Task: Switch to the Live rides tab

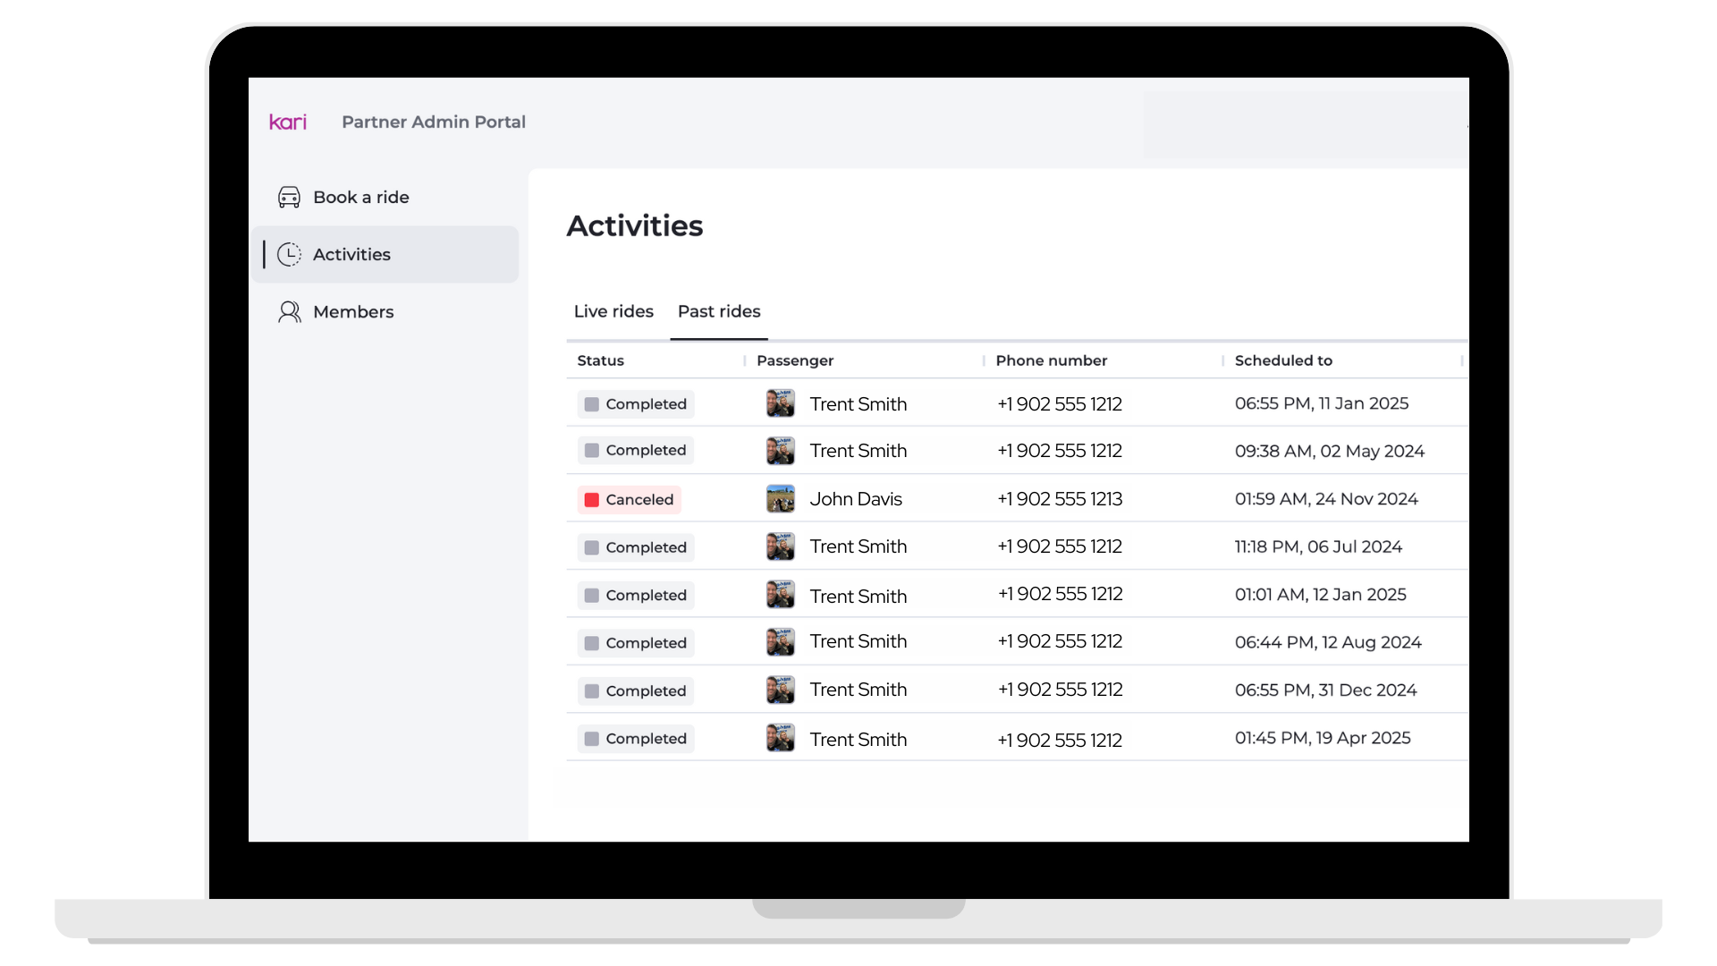Action: pos(613,311)
